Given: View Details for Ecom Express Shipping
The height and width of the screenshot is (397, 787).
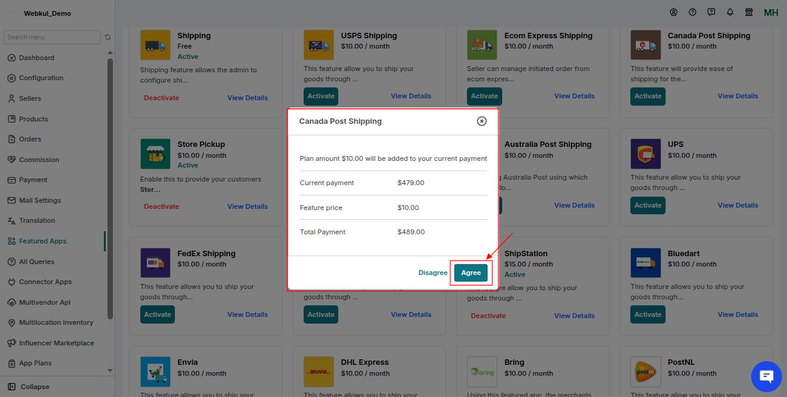Looking at the screenshot, I should [574, 96].
